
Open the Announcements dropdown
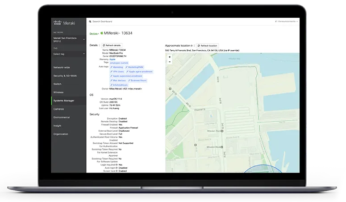click(x=287, y=21)
